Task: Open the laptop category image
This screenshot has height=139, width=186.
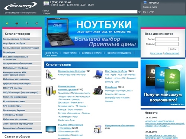Action: coord(98,75)
